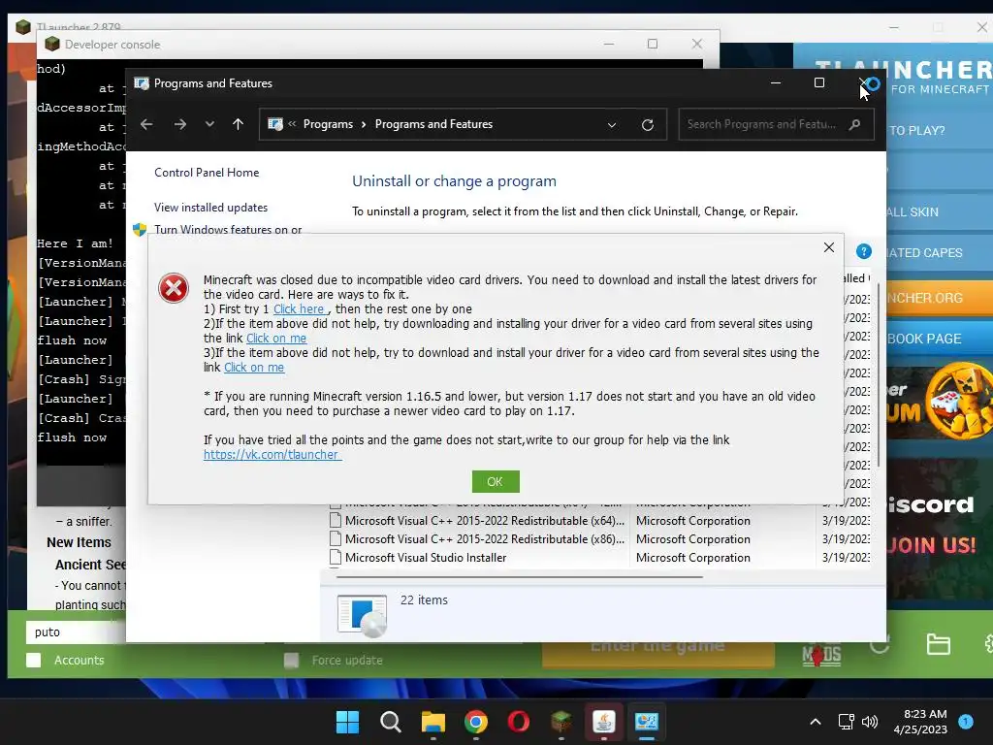Click the search magnifier in Programs and Features
The width and height of the screenshot is (993, 745).
point(855,124)
